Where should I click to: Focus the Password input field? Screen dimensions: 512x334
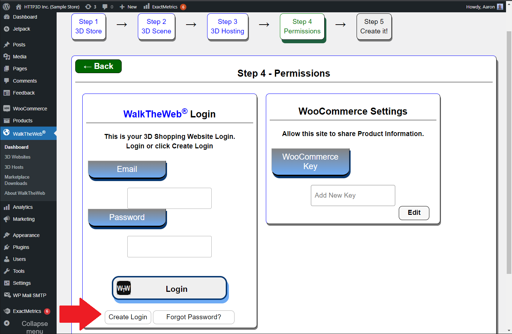169,246
